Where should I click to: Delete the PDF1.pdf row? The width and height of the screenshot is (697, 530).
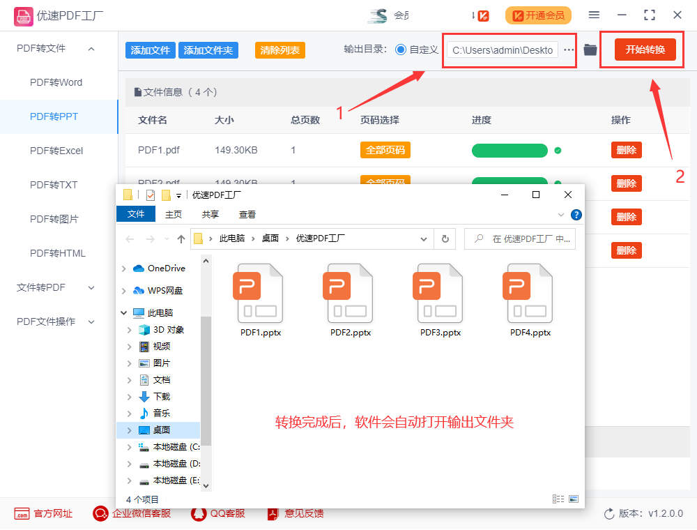point(627,151)
